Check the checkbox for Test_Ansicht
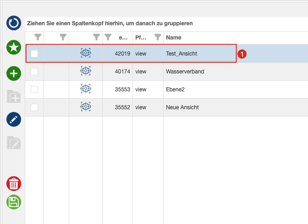The height and width of the screenshot is (224, 308). point(34,54)
